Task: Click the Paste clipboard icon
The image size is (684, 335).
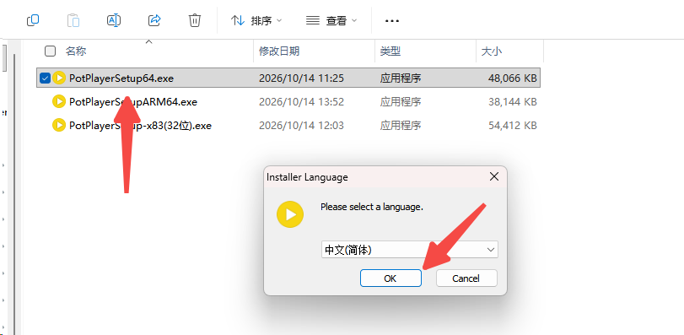Action: (73, 20)
